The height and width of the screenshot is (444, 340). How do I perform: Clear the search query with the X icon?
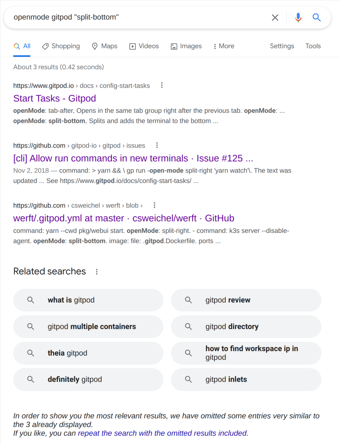point(275,17)
